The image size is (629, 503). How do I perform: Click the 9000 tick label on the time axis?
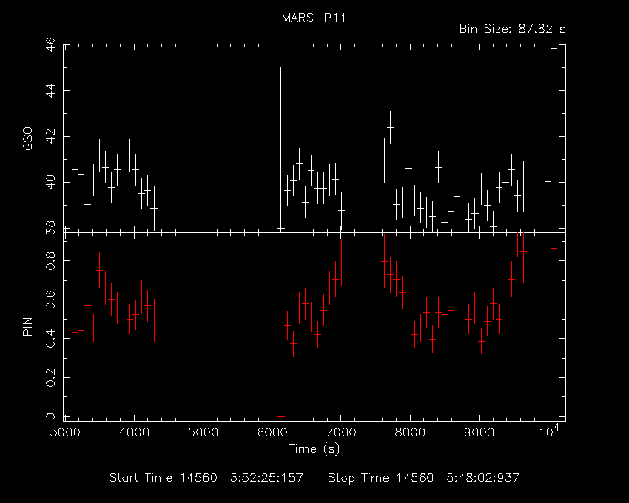tap(479, 433)
